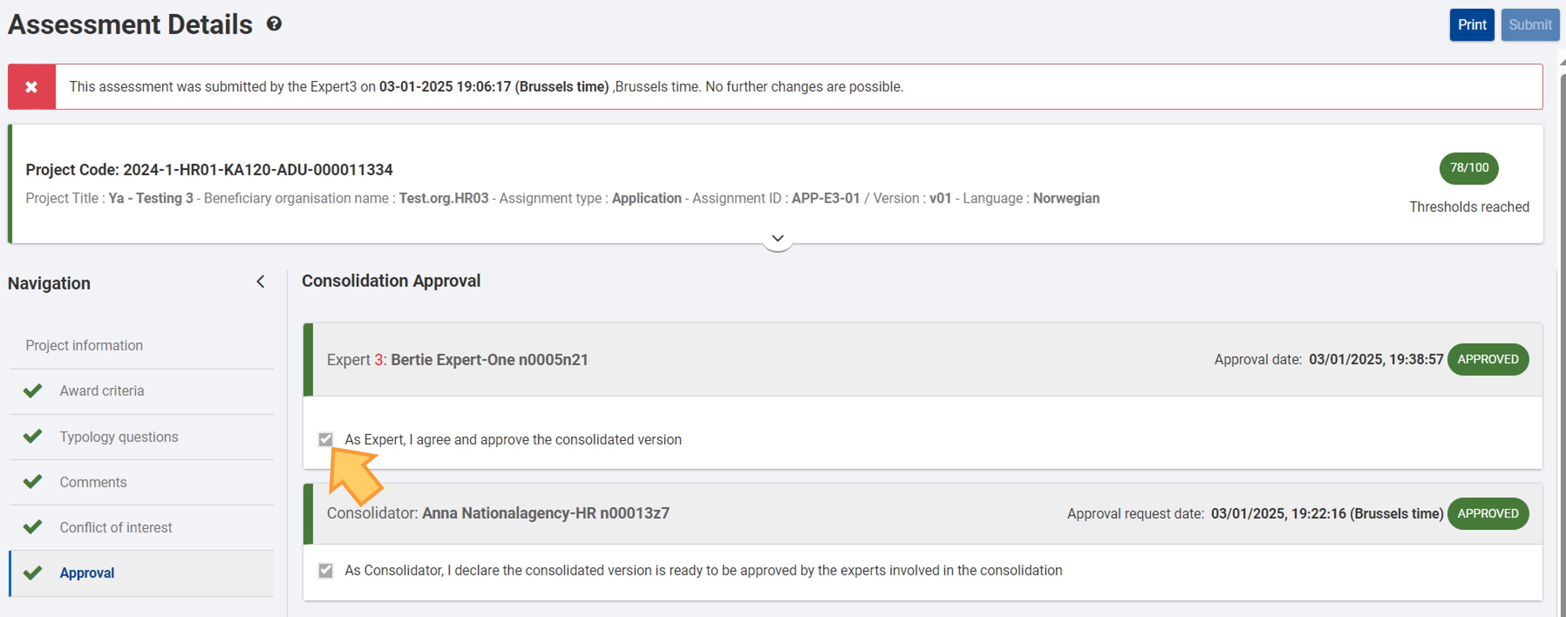Image resolution: width=1566 pixels, height=617 pixels.
Task: Toggle the Expert agree and approve checkbox
Action: pyautogui.click(x=326, y=439)
